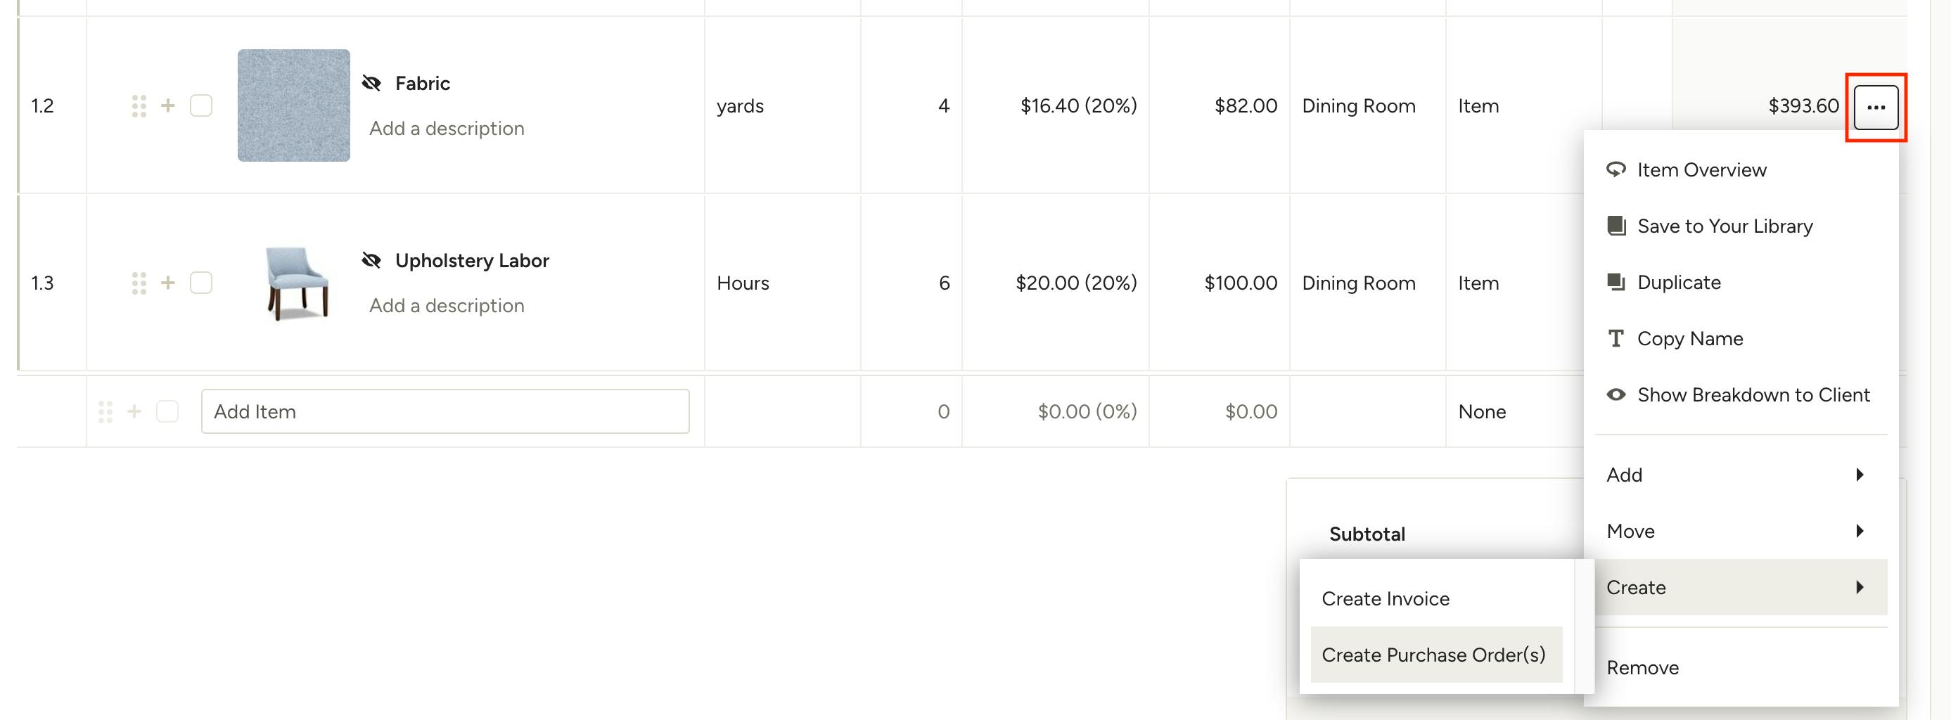
Task: Open the Create submenu arrow
Action: (x=1860, y=588)
